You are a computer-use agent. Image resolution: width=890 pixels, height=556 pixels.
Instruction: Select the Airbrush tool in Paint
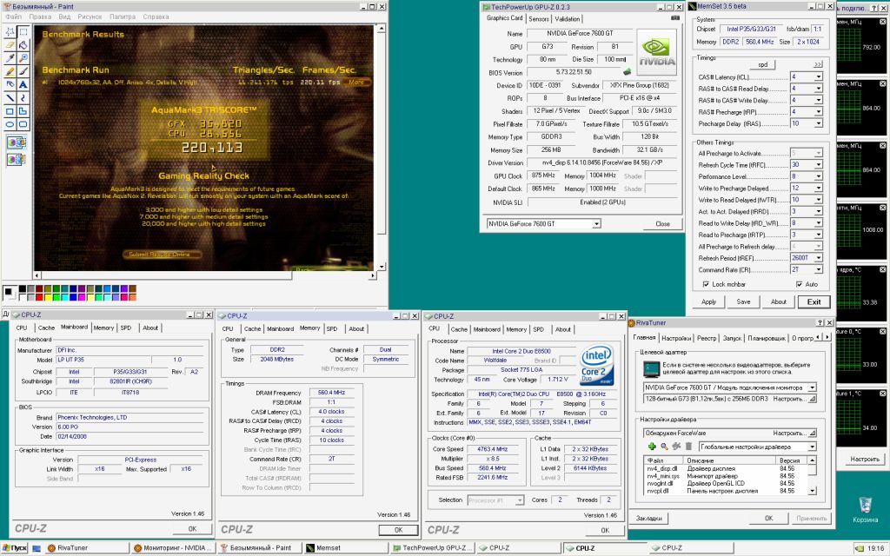(x=10, y=84)
